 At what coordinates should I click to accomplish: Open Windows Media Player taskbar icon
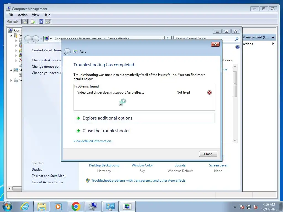coord(59,206)
